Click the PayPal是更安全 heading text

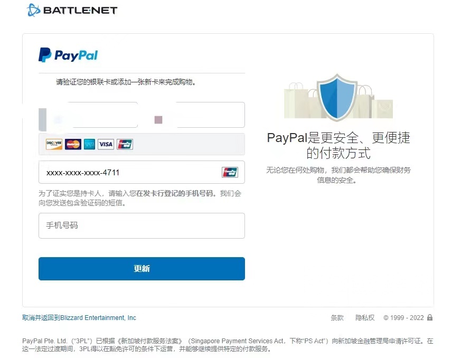click(x=338, y=145)
